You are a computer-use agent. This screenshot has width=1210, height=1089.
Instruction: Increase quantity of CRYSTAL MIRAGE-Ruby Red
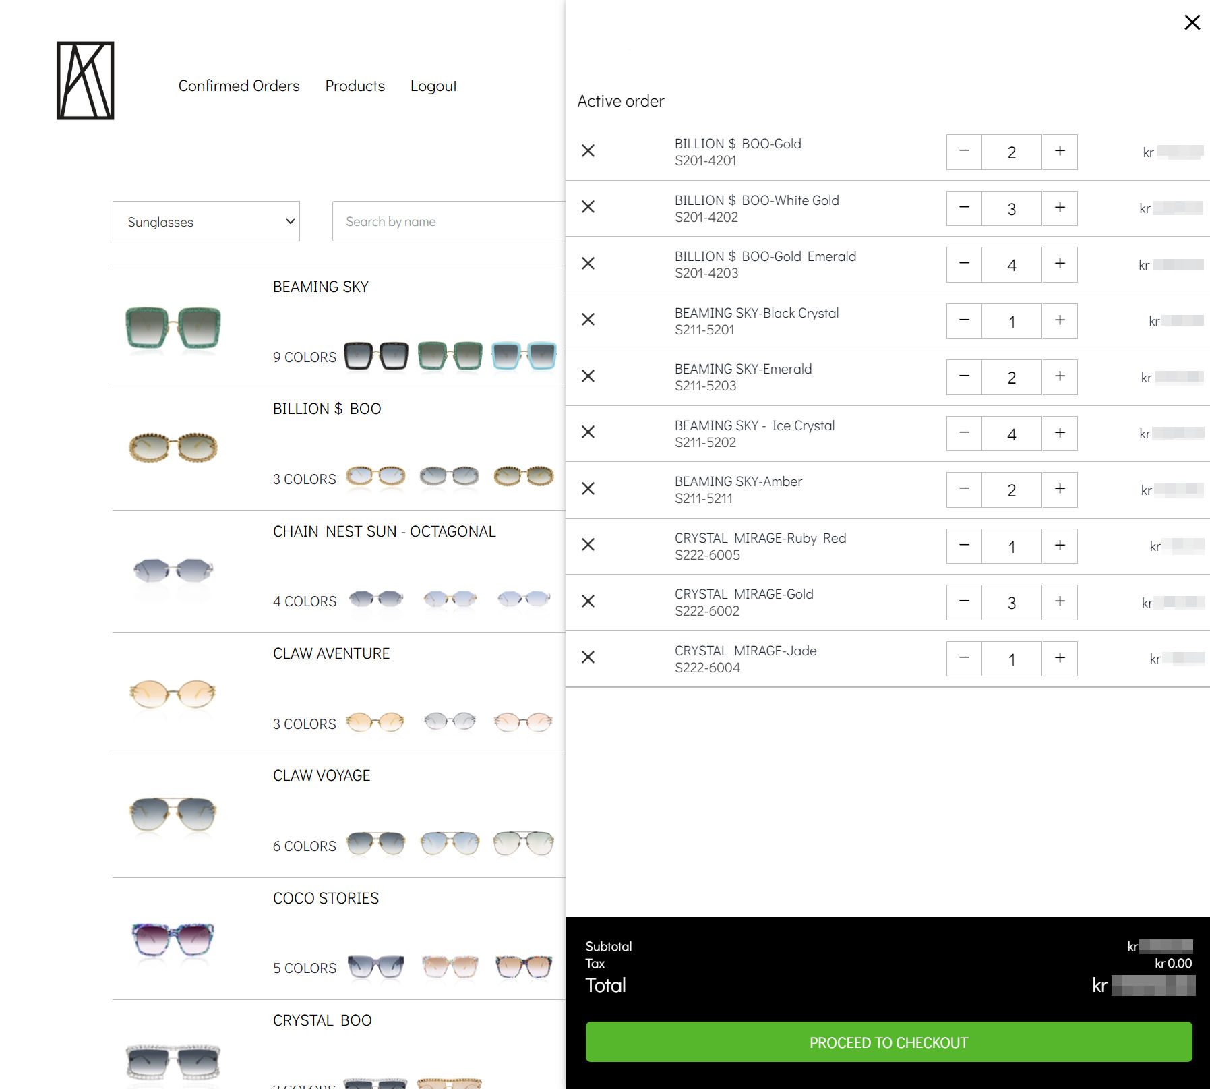click(1060, 546)
